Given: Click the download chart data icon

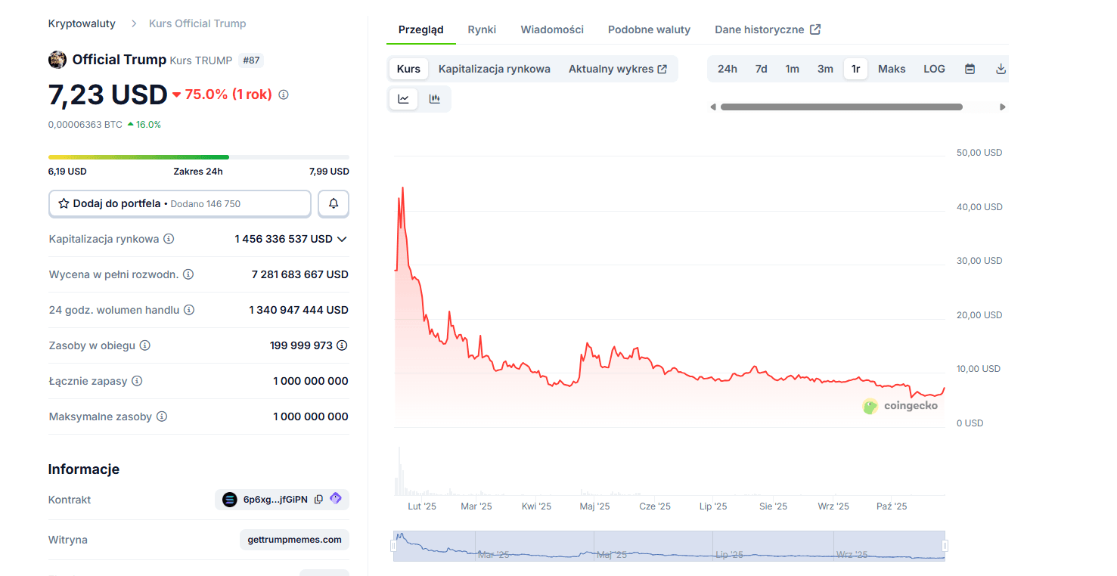Looking at the screenshot, I should click(x=1001, y=69).
